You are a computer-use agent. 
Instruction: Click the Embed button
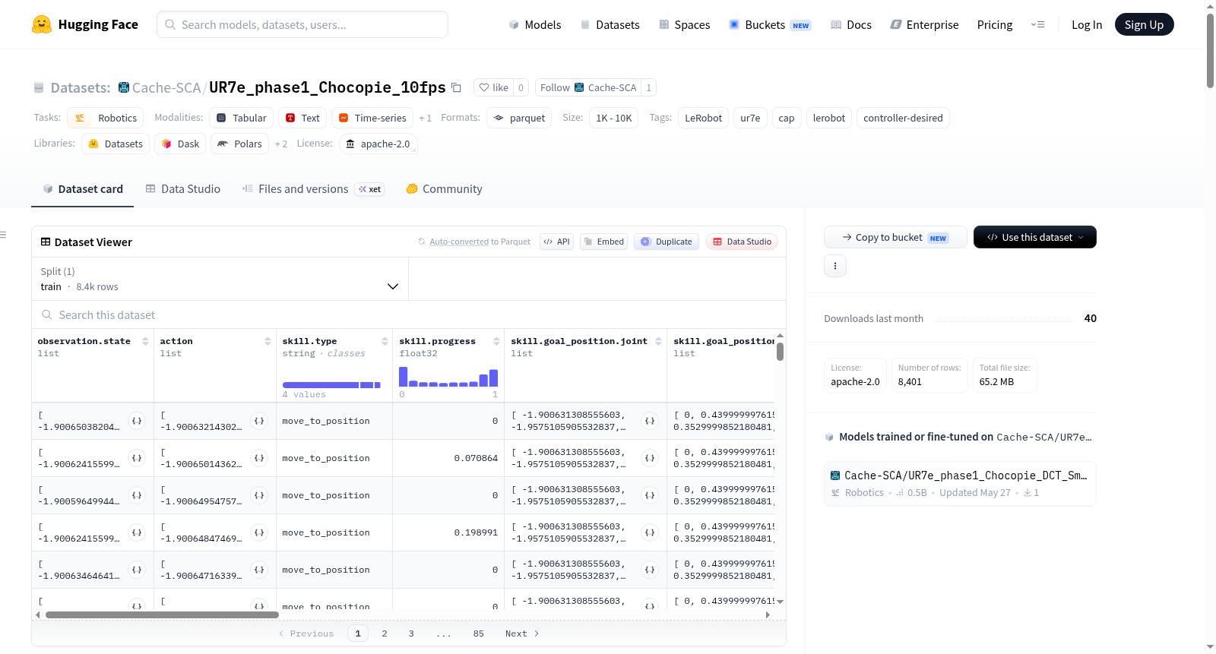point(603,242)
